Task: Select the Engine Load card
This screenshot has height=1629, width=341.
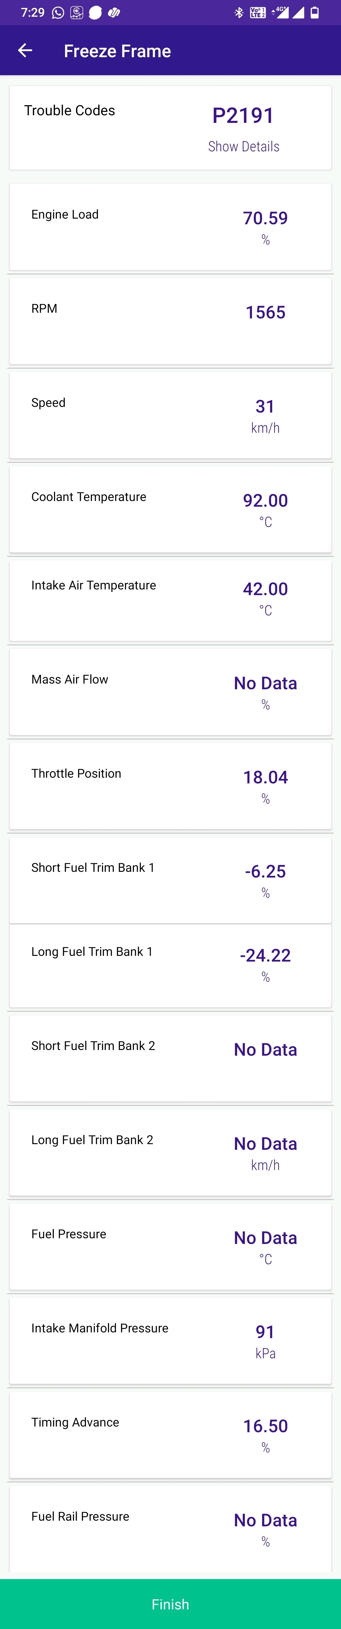Action: (x=170, y=227)
